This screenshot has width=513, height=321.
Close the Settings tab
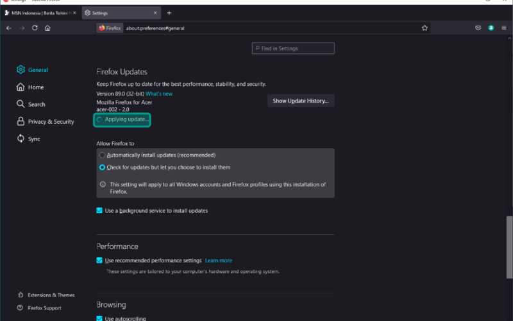155,13
